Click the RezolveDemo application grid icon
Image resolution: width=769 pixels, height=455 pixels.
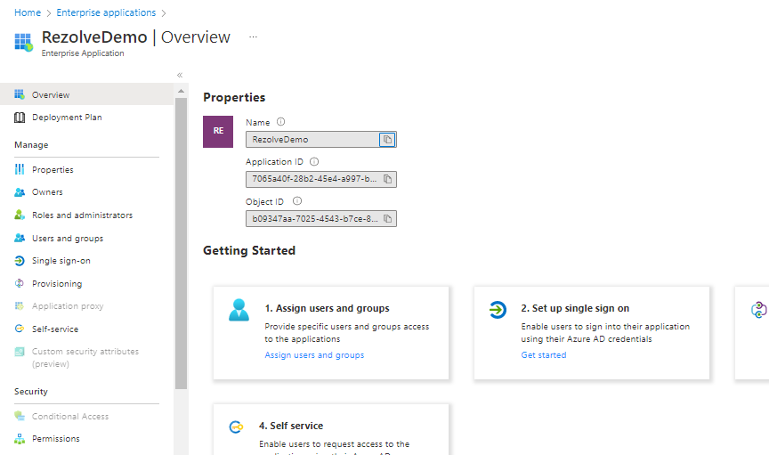(x=23, y=42)
